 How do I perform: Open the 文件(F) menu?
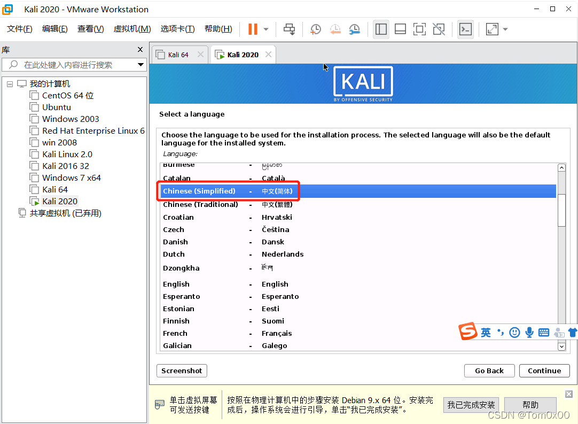click(20, 29)
